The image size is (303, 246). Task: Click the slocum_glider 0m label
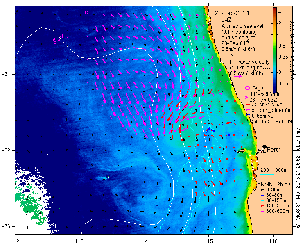(271, 110)
